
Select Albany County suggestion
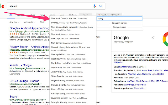pos(73,94)
